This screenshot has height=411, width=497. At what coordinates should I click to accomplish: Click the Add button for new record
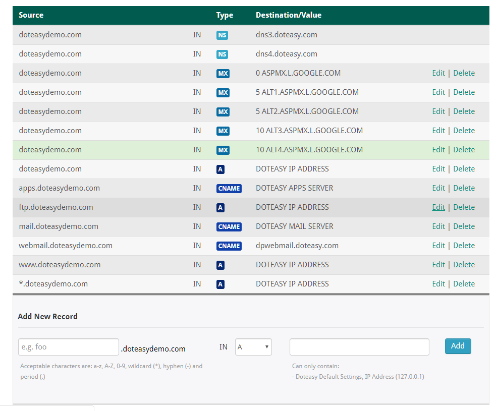(x=458, y=346)
